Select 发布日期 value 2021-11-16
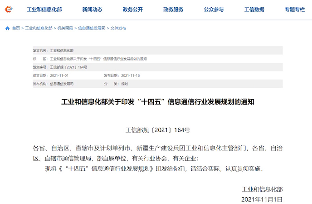The width and height of the screenshot is (312, 204). [130, 75]
